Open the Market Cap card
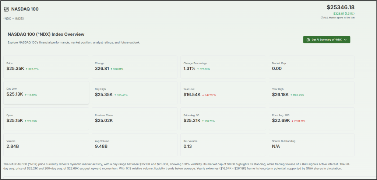This screenshot has width=377, height=180. coord(311,67)
